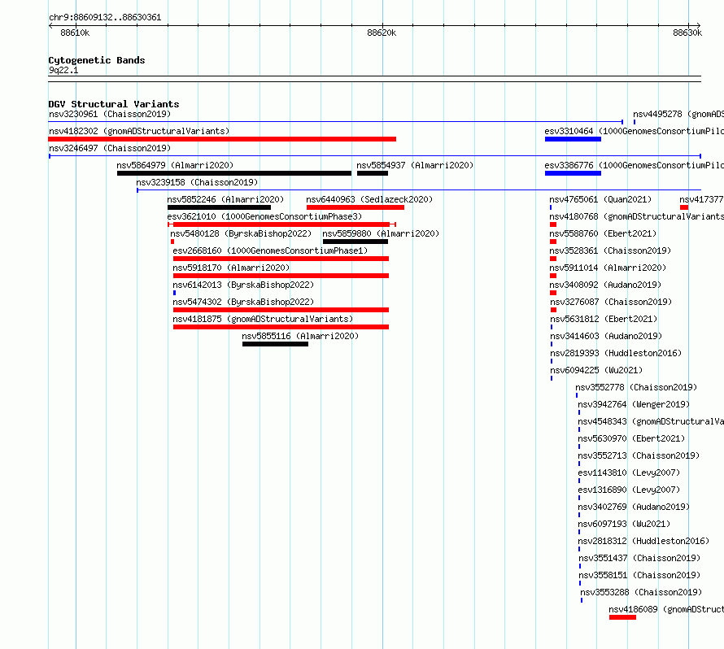Select the nsv3552713 (Chaisson2019) label
The image size is (724, 649).
pyautogui.click(x=639, y=455)
